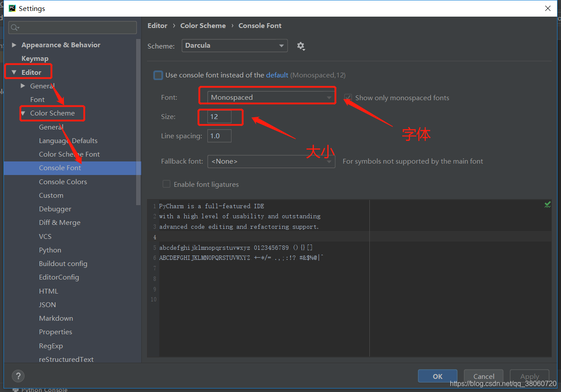
Task: Expand the General section under Editor
Action: (23, 86)
